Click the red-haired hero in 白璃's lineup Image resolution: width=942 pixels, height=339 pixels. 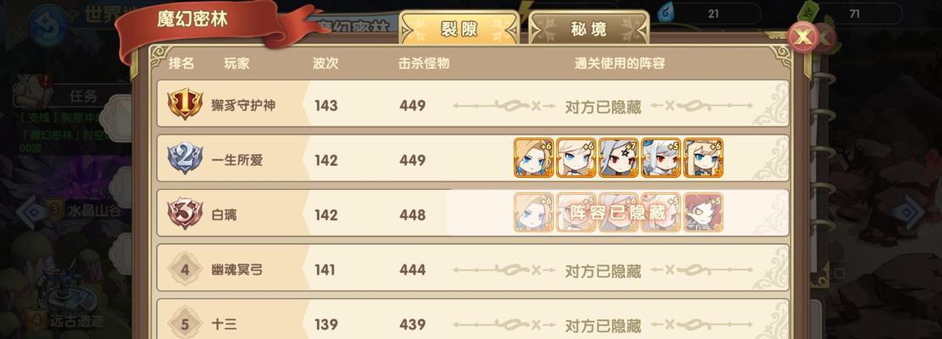[x=704, y=213]
